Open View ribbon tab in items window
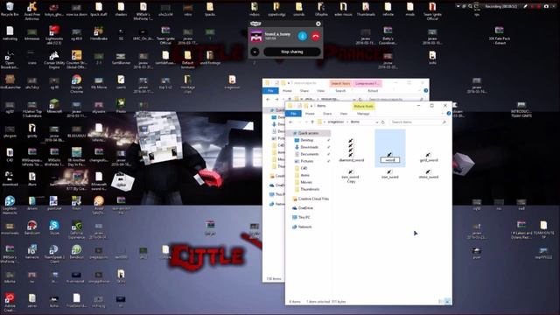Viewport: 560px width, 315px height. tap(343, 114)
